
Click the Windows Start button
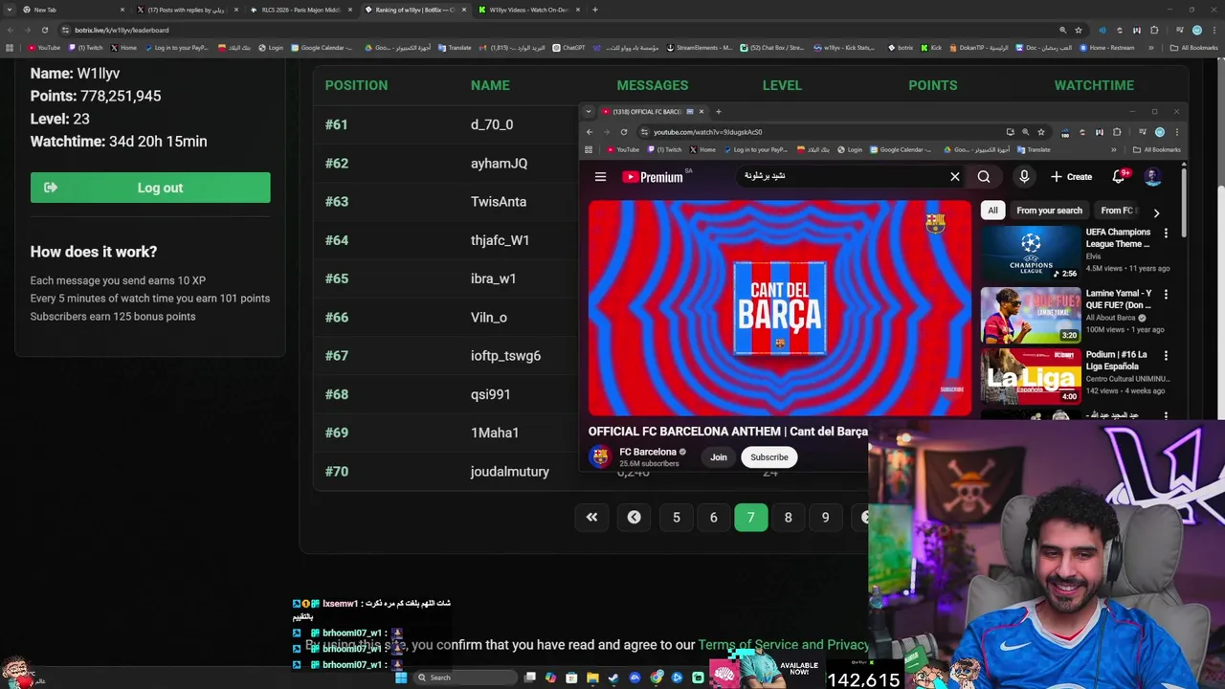401,678
